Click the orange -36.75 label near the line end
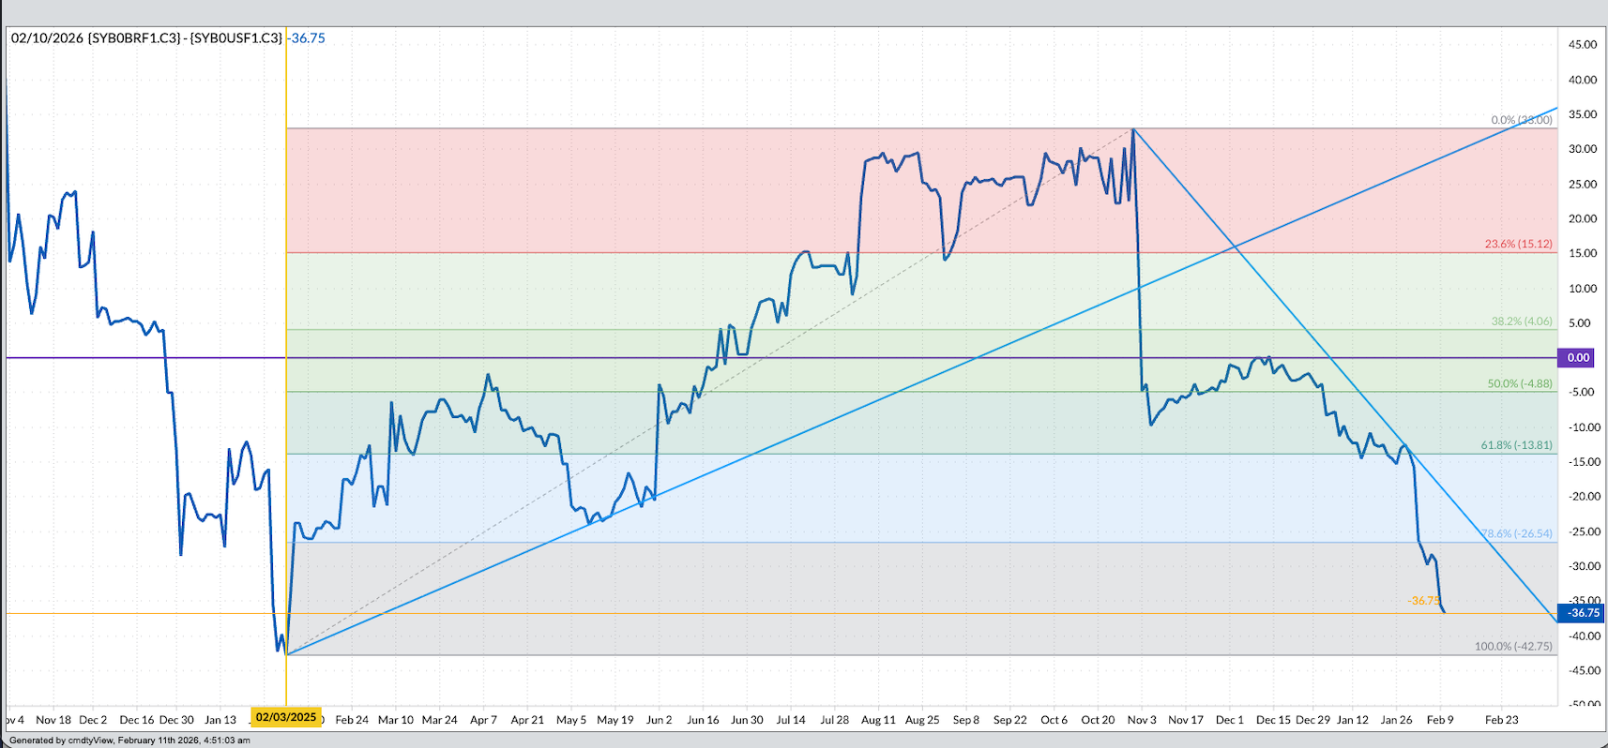 point(1423,601)
